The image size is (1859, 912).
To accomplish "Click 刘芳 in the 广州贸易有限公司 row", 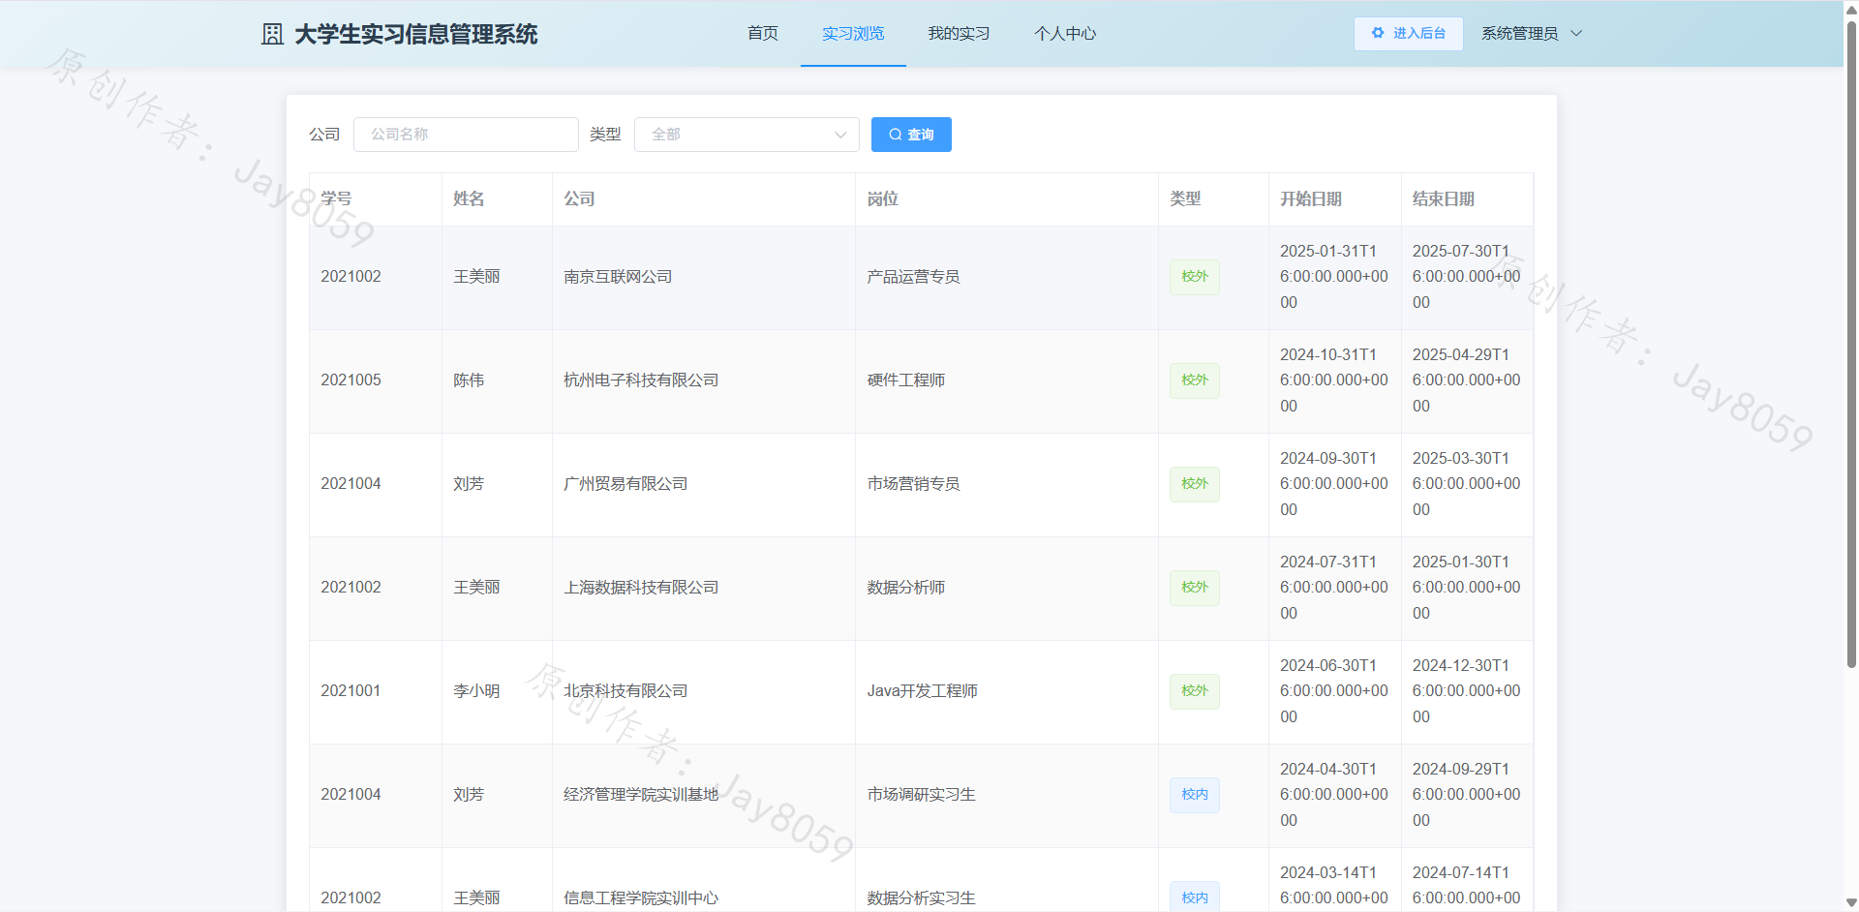I will [x=469, y=484].
